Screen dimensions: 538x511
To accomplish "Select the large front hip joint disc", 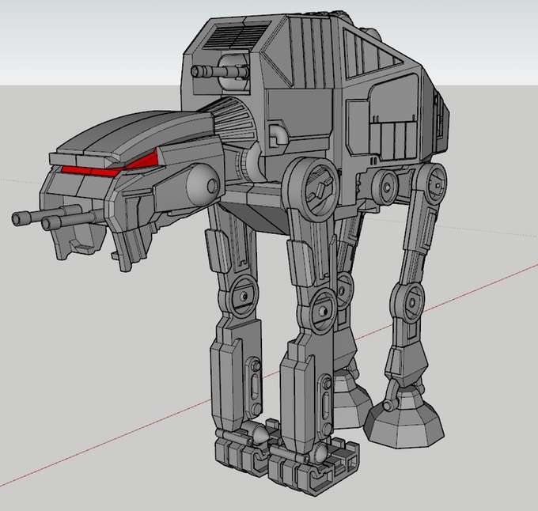I will [312, 189].
